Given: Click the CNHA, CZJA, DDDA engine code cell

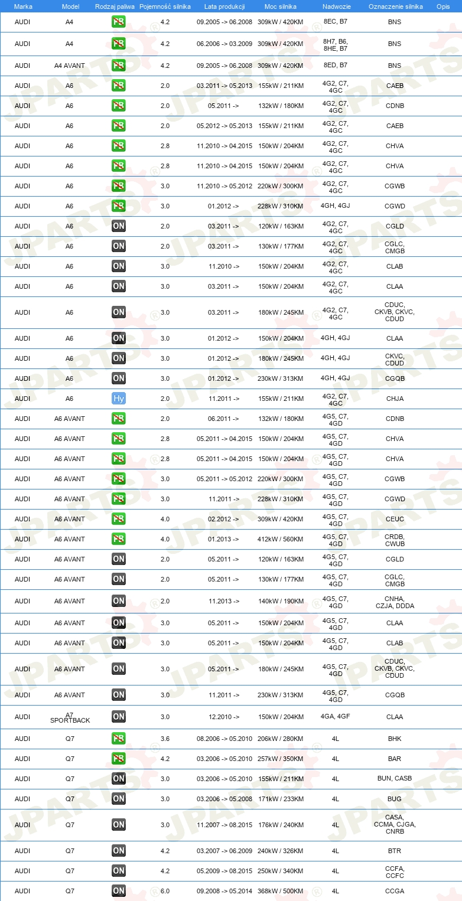Looking at the screenshot, I should [395, 602].
